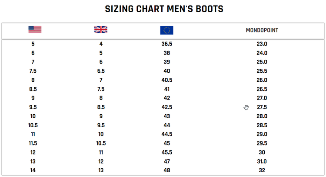Image resolution: width=326 pixels, height=177 pixels.
Task: Click the United States flag icon
Action: pyautogui.click(x=35, y=29)
